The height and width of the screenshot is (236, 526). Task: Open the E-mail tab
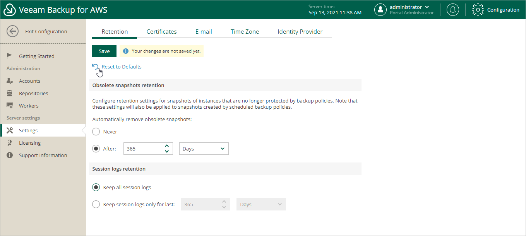[204, 32]
